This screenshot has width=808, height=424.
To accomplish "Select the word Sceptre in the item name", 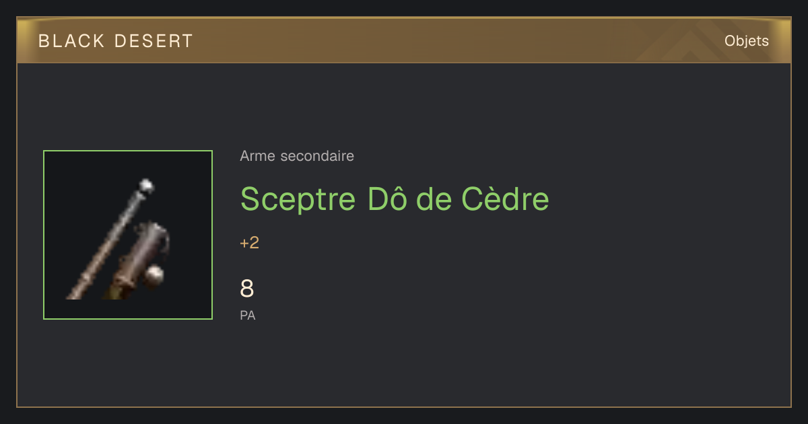I will [298, 200].
